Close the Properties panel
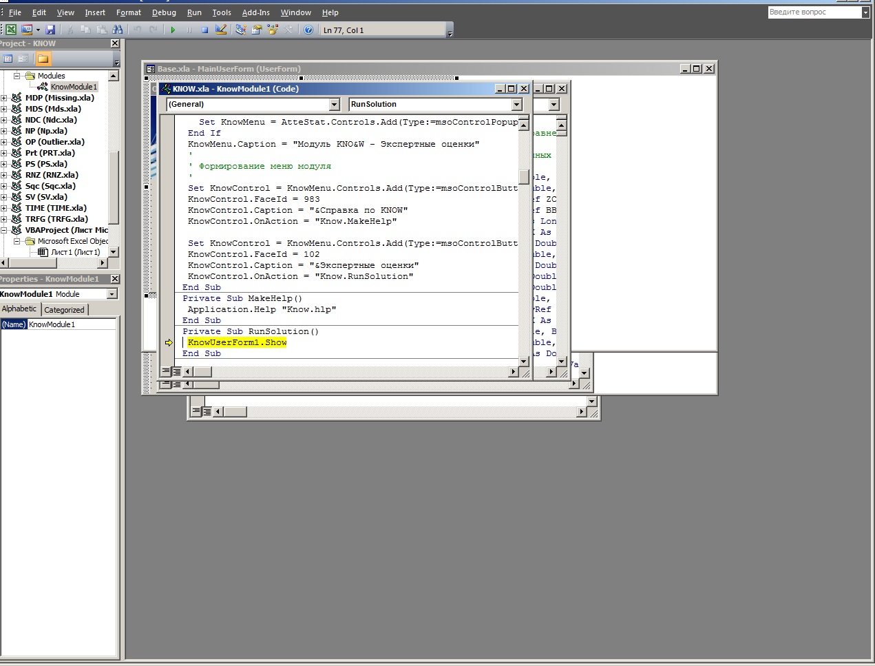Image resolution: width=875 pixels, height=666 pixels. 115,279
